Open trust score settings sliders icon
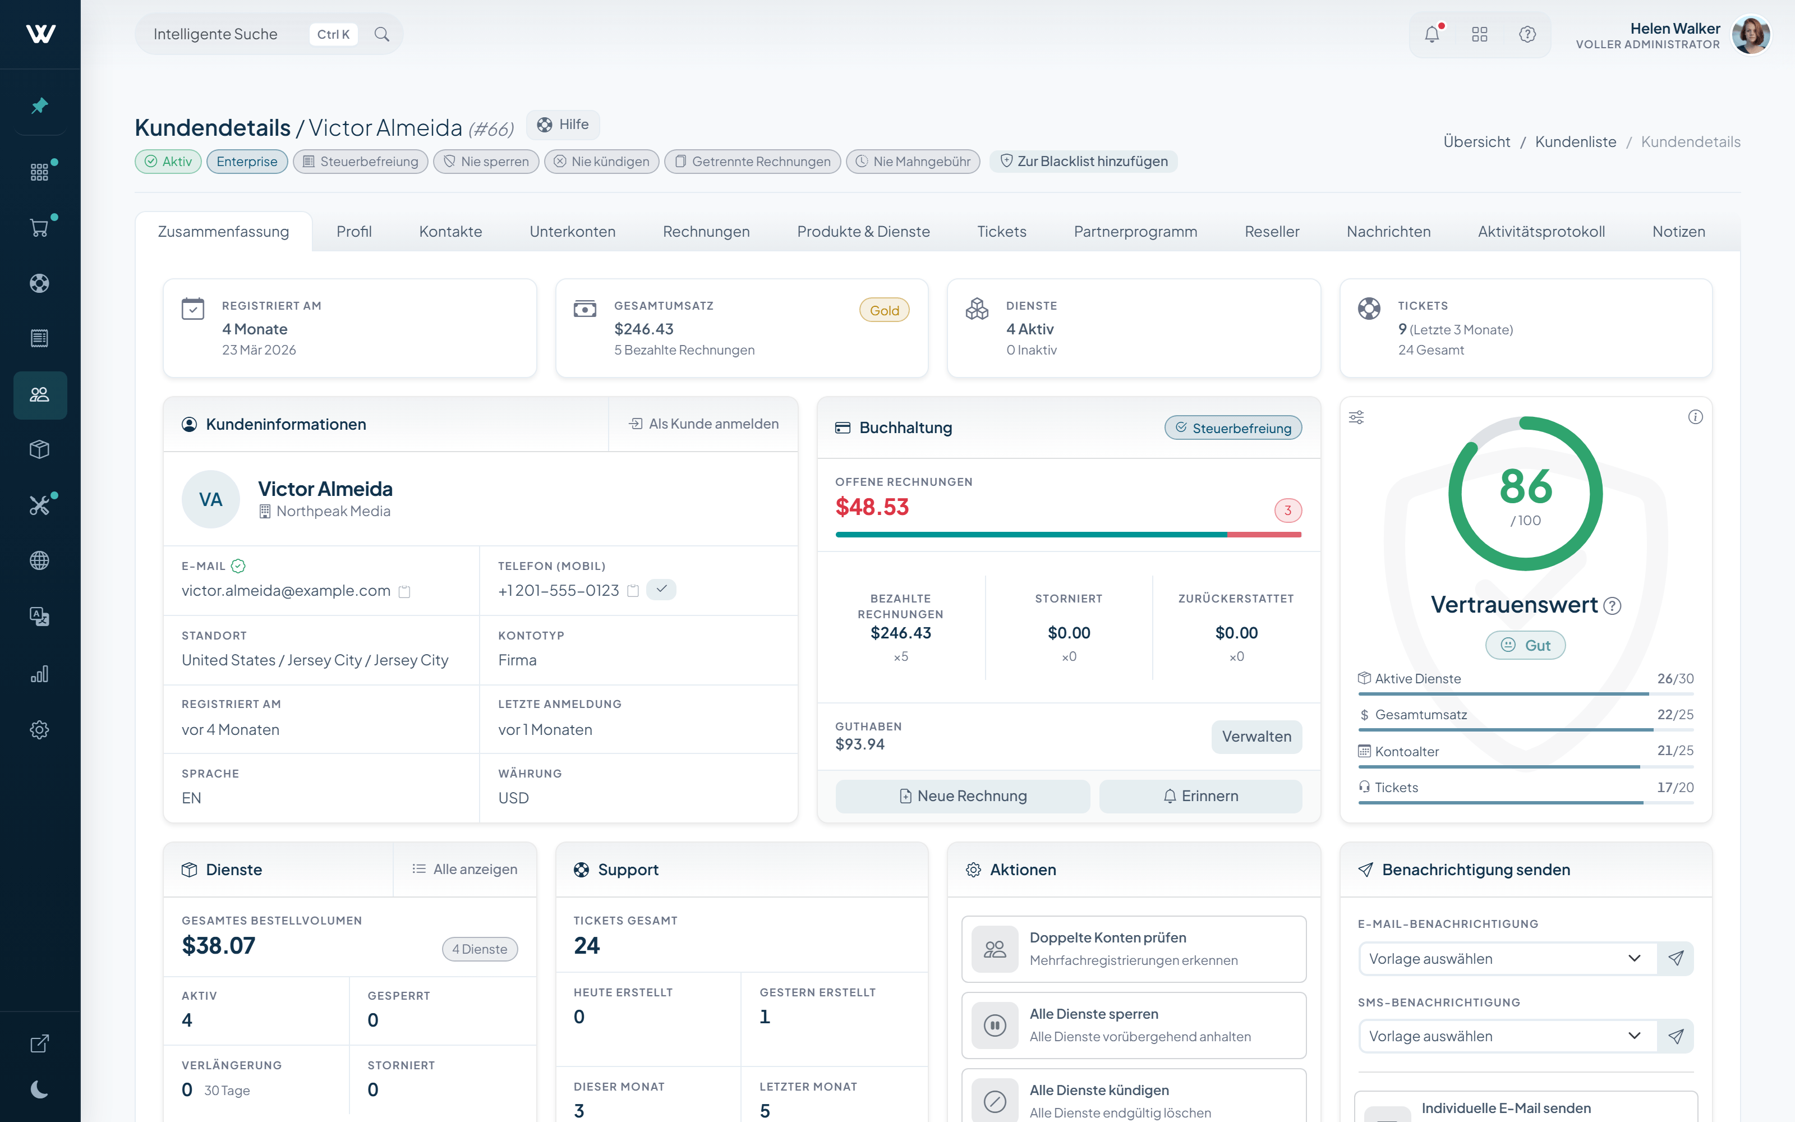1795x1122 pixels. tap(1357, 417)
